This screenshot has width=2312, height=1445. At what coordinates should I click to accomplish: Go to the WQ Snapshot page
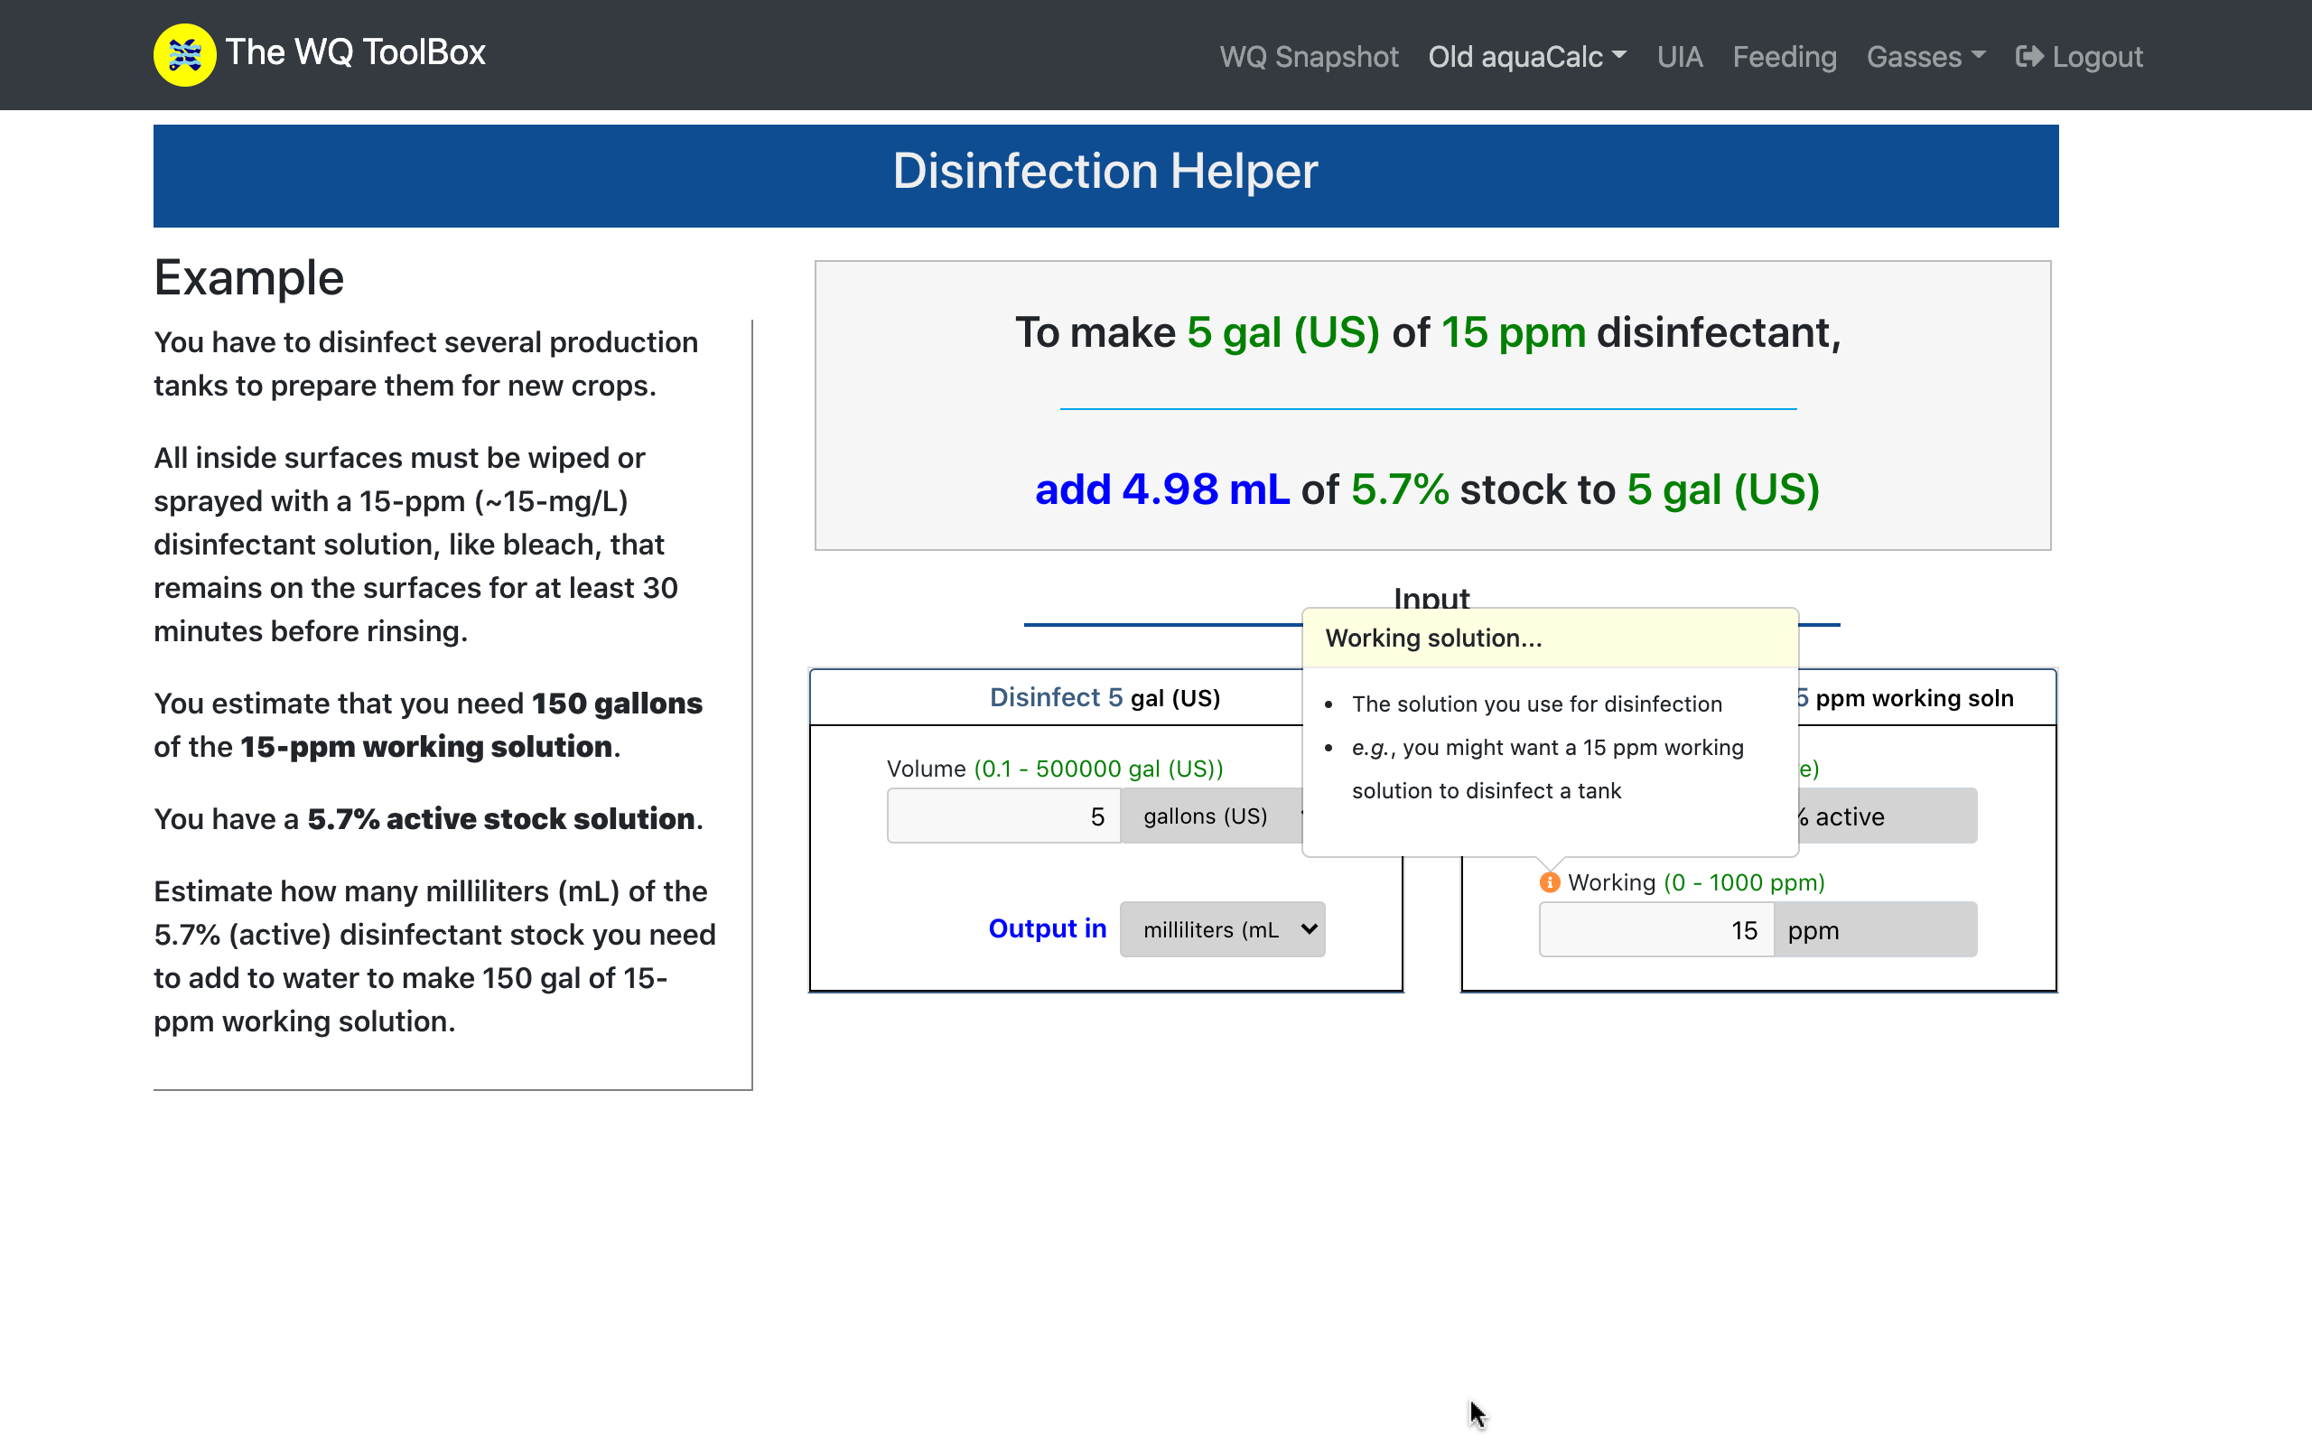point(1308,56)
